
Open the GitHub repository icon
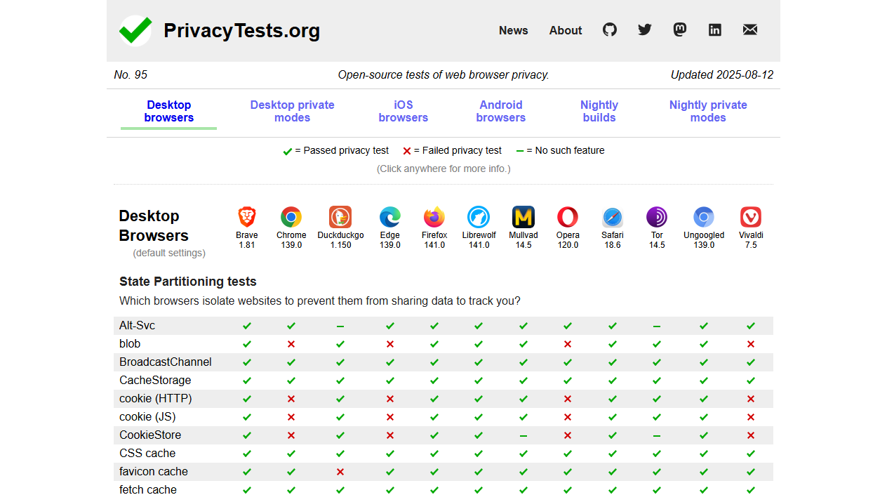point(609,29)
